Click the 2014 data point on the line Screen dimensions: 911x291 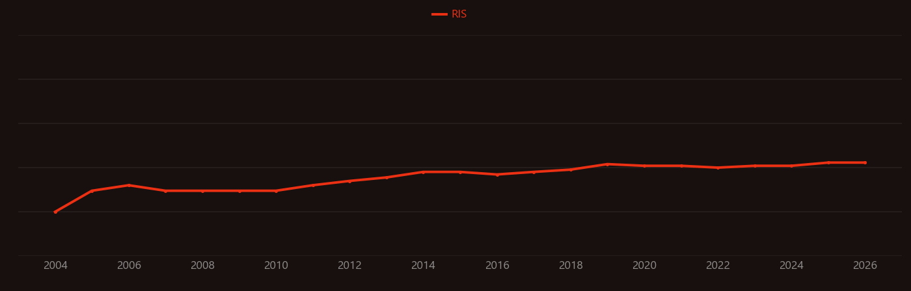coord(423,172)
